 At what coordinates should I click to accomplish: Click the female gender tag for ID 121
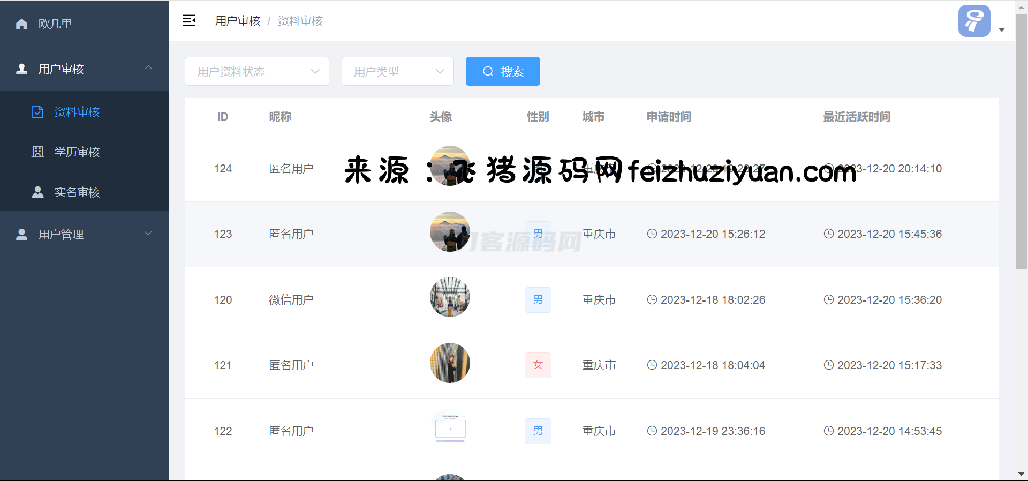click(538, 365)
